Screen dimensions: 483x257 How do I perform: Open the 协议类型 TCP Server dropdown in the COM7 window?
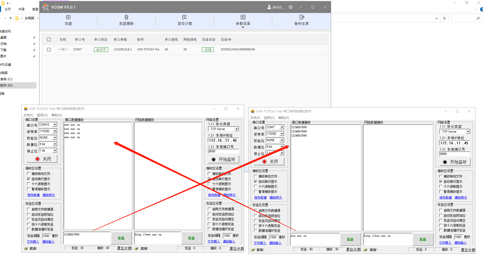[468, 132]
